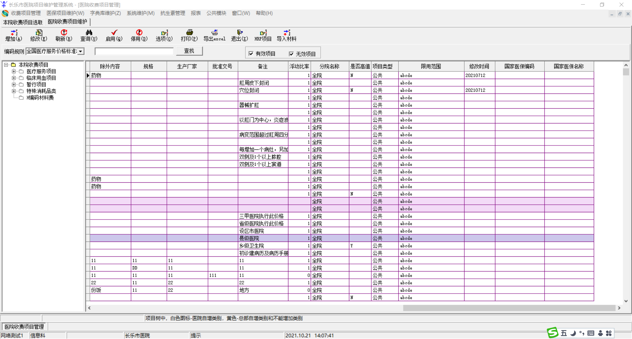Switch to the 本院收费项目选取 tab

pyautogui.click(x=23, y=22)
